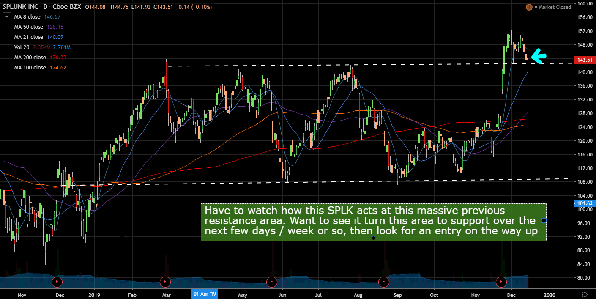This screenshot has width=596, height=299.
Task: Click the high price value H144.75
Action: [119, 7]
